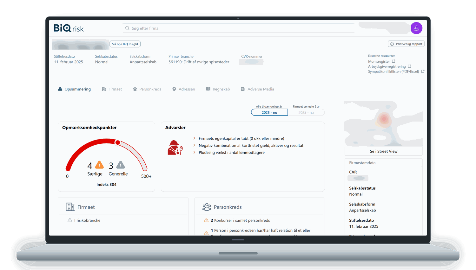Switch to the Opsummering tab
The height and width of the screenshot is (270, 476).
click(x=74, y=89)
